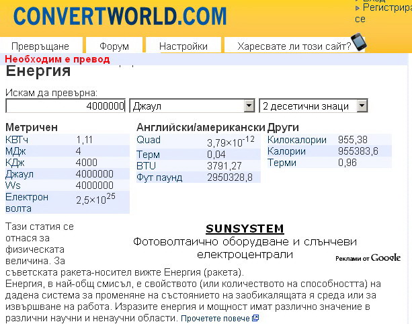Screen dimensions: 412x324
Task: Open Харесвате ли този сайт? tab
Action: (x=294, y=46)
